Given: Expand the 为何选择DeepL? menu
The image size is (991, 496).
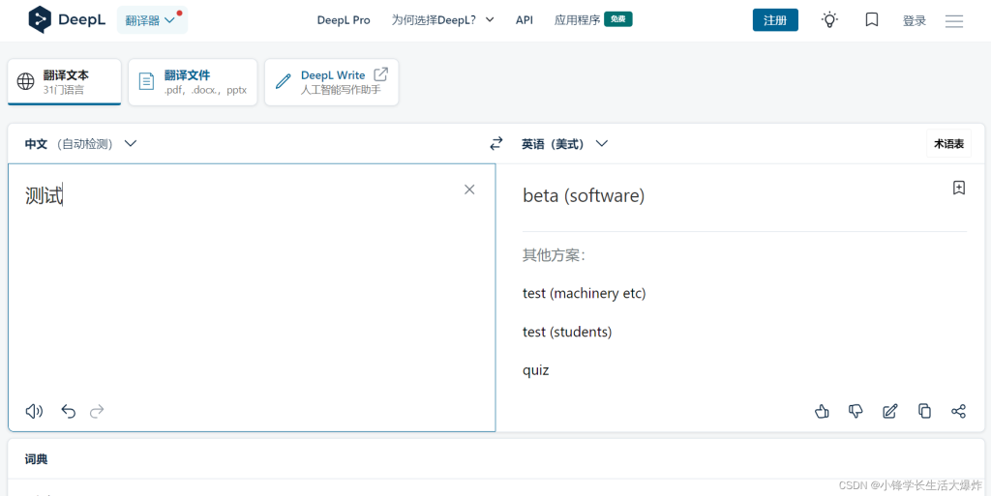Looking at the screenshot, I should point(442,20).
